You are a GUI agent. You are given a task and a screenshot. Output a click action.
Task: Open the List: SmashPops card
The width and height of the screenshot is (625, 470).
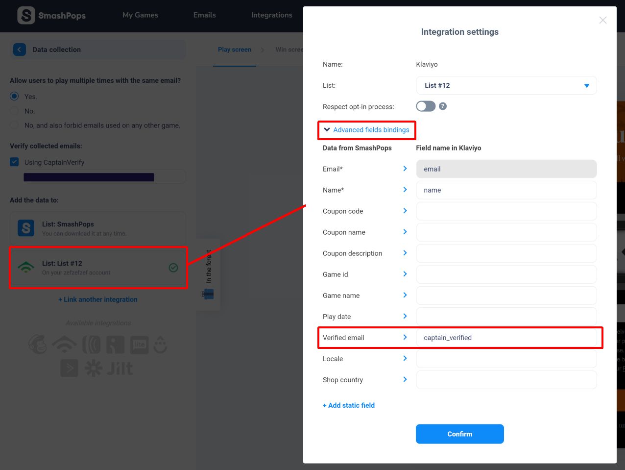[98, 228]
